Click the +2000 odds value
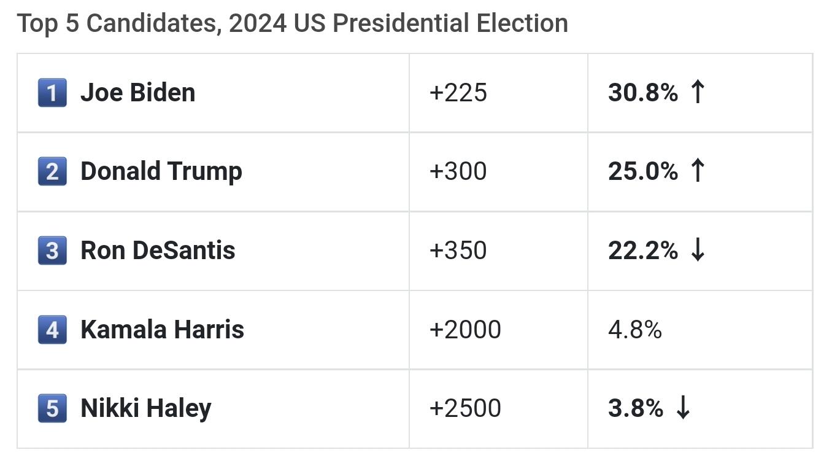 pyautogui.click(x=465, y=330)
